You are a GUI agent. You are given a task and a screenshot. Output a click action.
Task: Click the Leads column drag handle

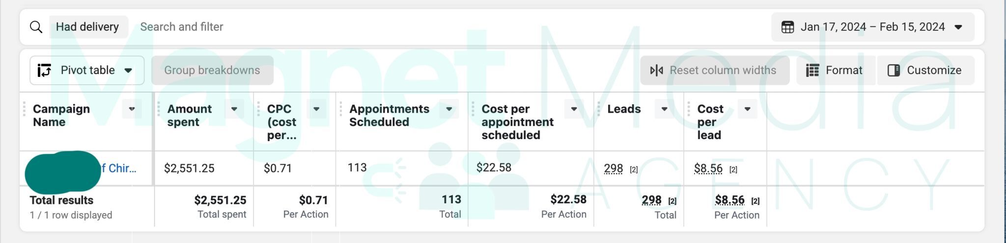click(598, 109)
